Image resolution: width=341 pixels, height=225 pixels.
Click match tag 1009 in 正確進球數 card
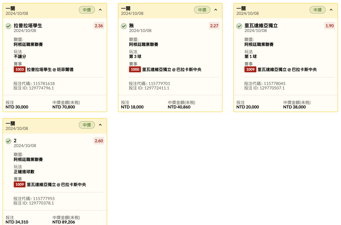point(20,184)
